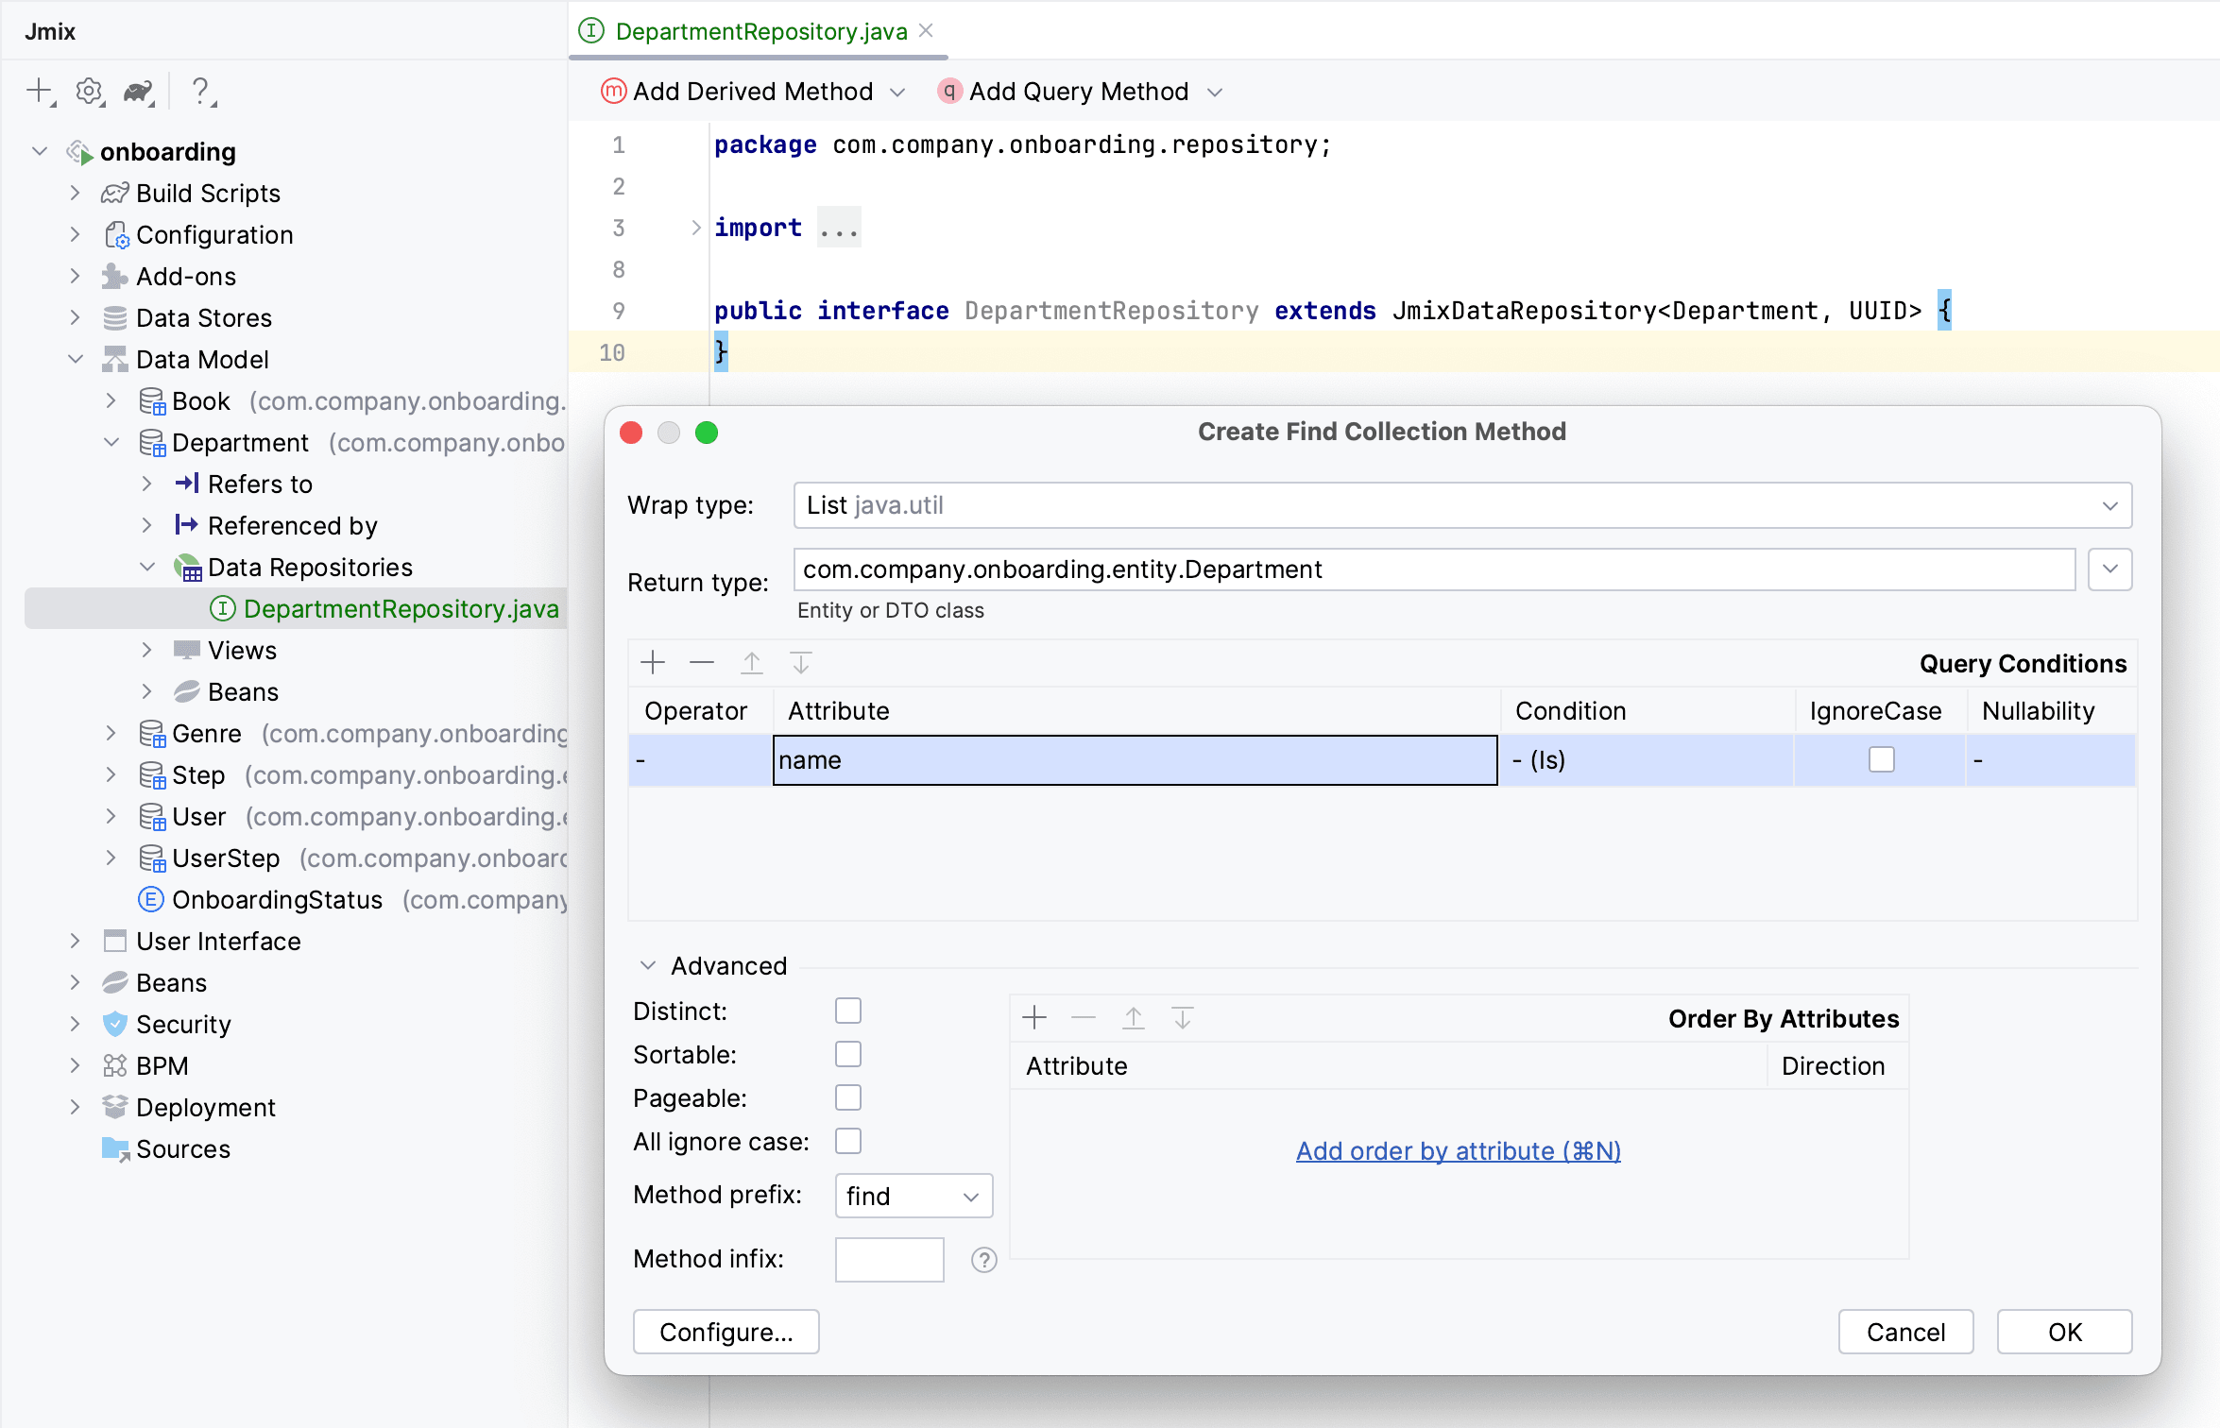Click the Method infix input field
Screen dimensions: 2220x1428
point(889,1260)
